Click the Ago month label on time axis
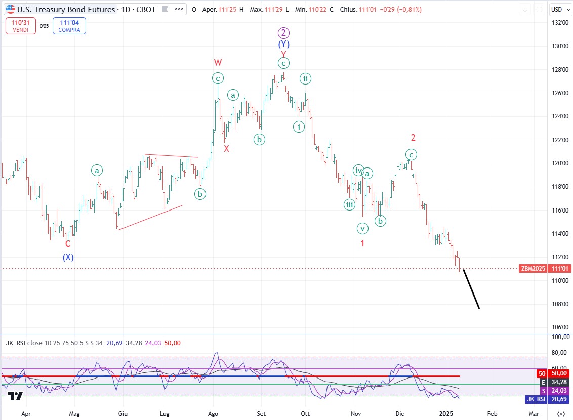The height and width of the screenshot is (420, 573). pyautogui.click(x=213, y=414)
